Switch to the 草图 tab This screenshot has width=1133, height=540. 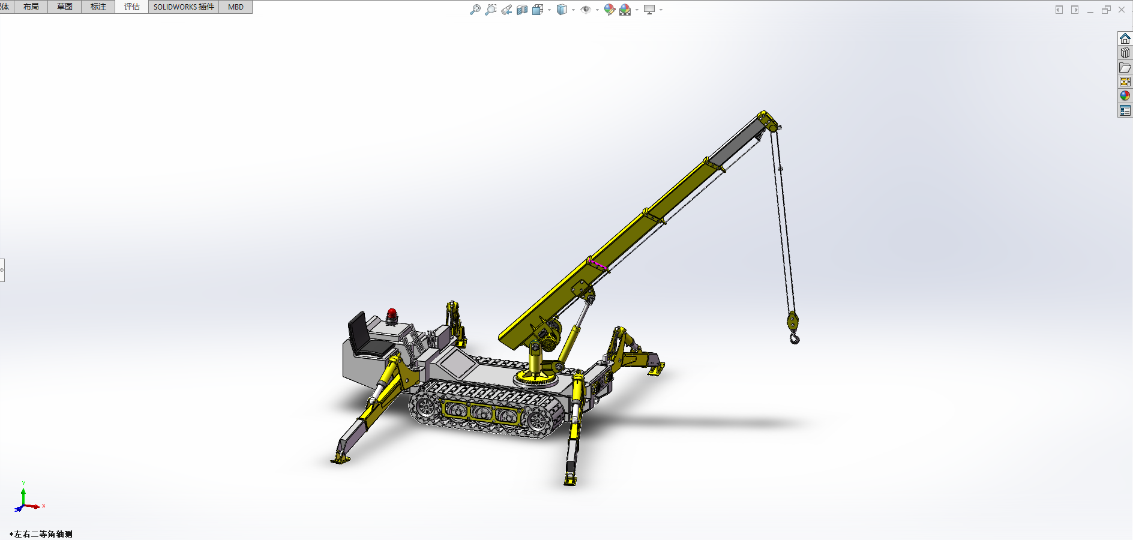click(65, 7)
